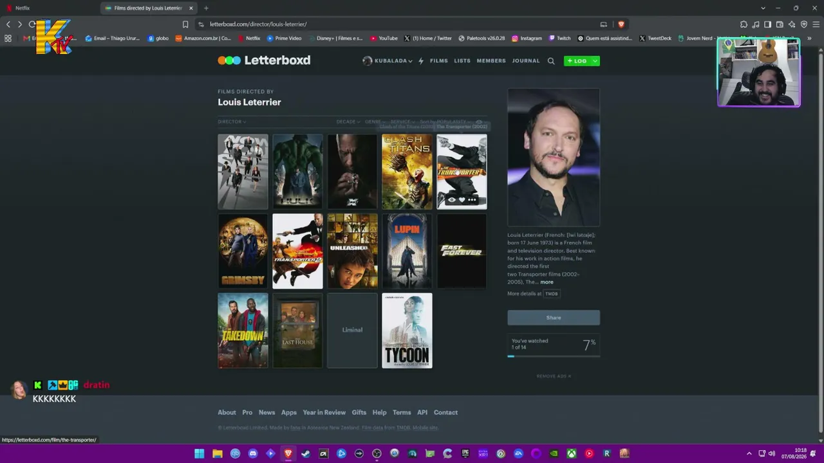The height and width of the screenshot is (463, 824).
Task: Open the Pro footer link
Action: (x=247, y=413)
